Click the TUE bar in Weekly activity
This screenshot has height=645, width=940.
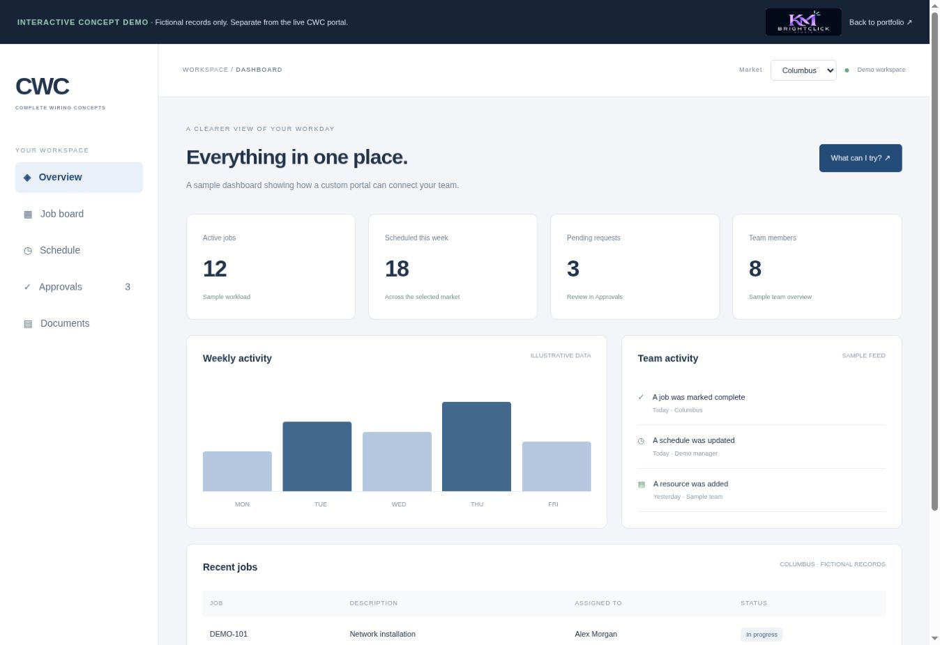pyautogui.click(x=317, y=456)
